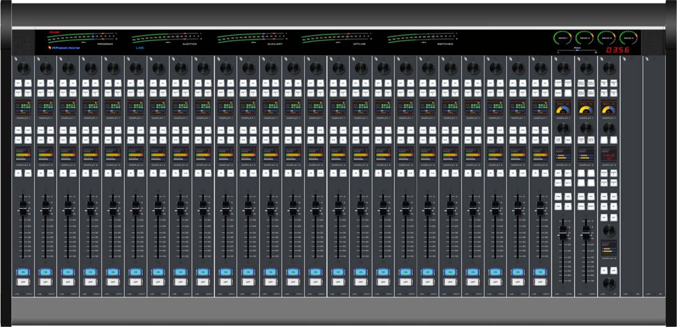
Task: Click the rotary knob at bottom of rightmost control strip
Action: click(608, 284)
